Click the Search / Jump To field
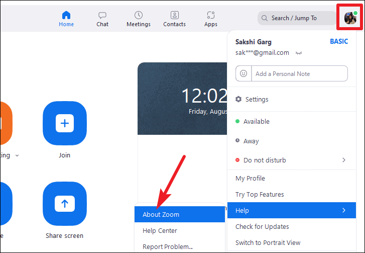This screenshot has height=253, width=365. pos(297,18)
